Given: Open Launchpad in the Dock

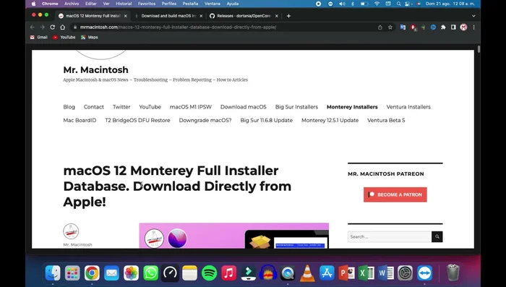Looking at the screenshot, I should [x=72, y=273].
